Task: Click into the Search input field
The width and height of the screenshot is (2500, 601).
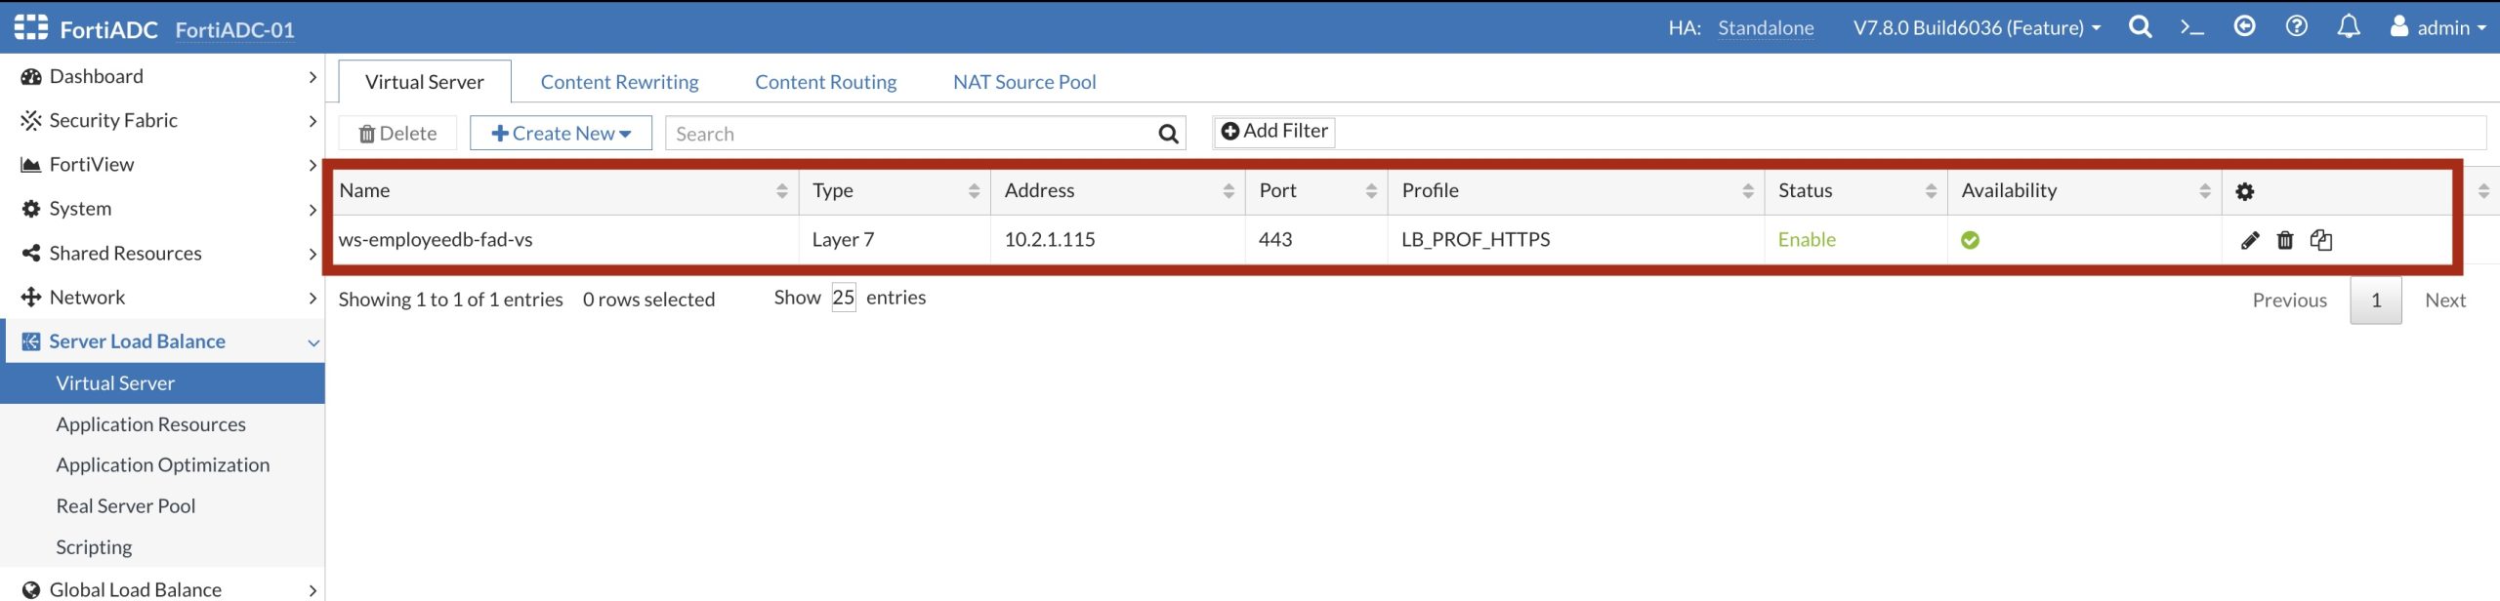Action: click(908, 134)
